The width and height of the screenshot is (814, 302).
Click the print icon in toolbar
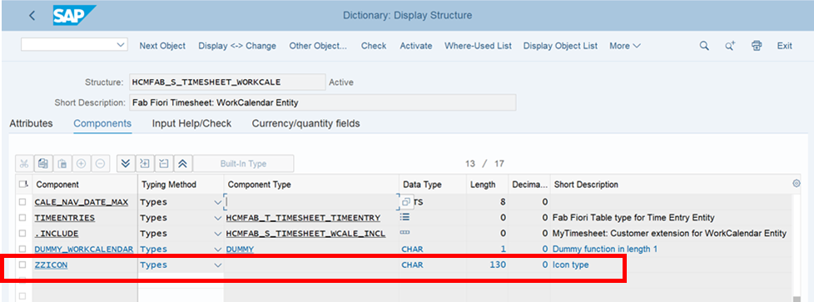[x=757, y=46]
